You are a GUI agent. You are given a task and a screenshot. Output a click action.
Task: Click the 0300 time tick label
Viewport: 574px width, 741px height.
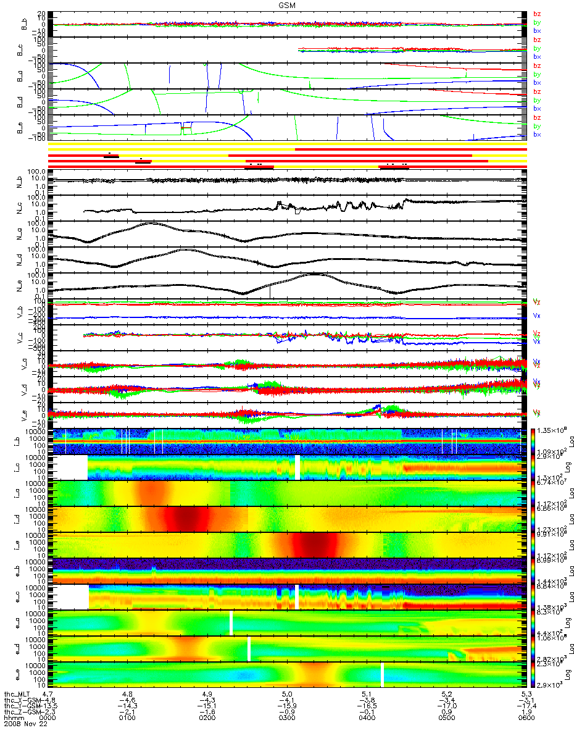pyautogui.click(x=287, y=718)
